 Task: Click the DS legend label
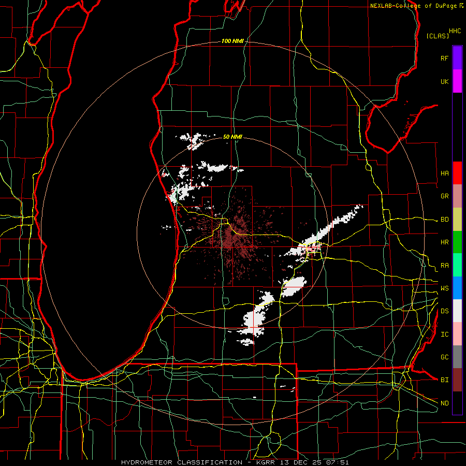point(444,311)
